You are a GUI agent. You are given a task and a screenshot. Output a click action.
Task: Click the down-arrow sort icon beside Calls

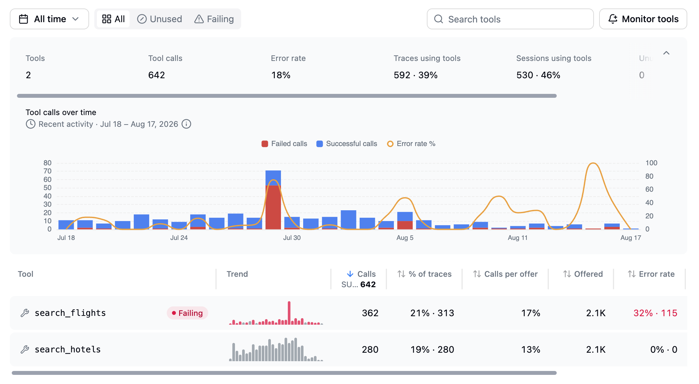click(350, 274)
